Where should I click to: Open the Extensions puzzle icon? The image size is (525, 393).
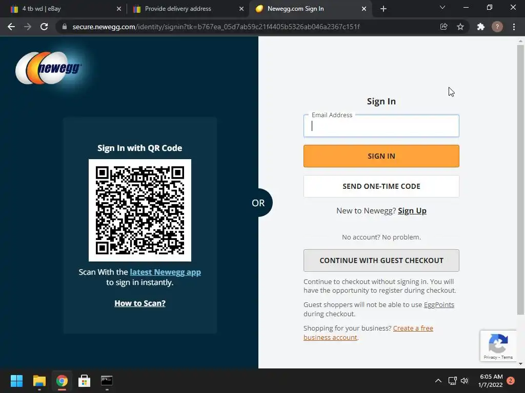tap(481, 27)
